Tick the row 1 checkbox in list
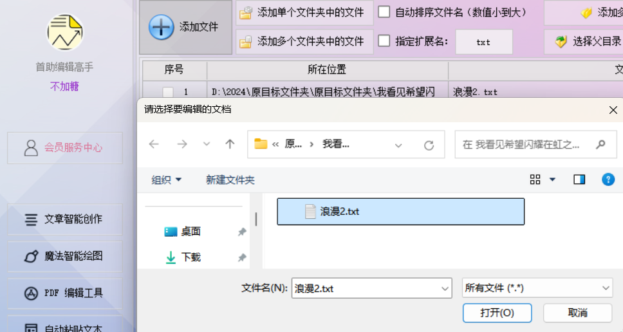This screenshot has height=332, width=623. coord(168,92)
